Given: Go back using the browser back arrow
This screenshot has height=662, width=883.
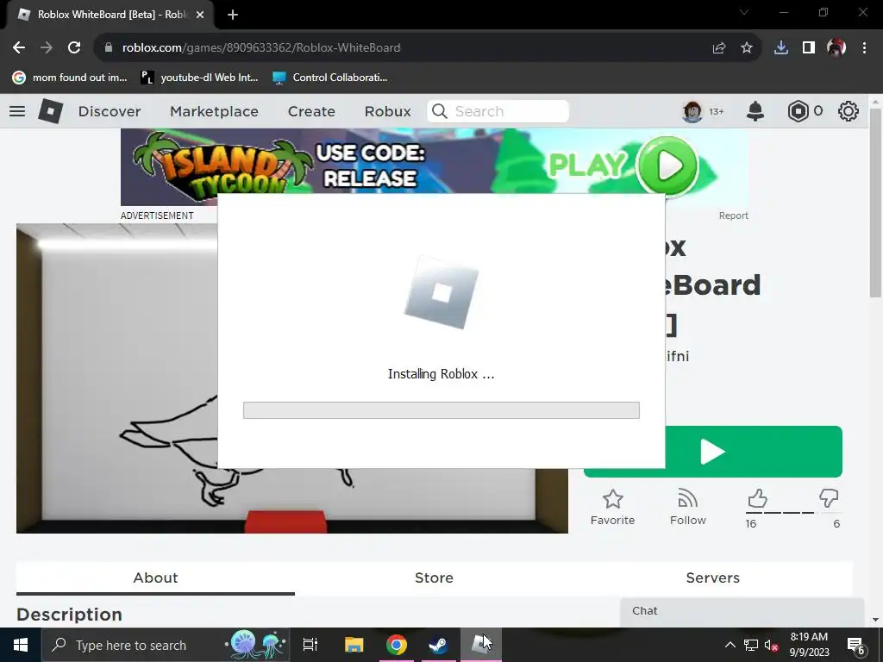Looking at the screenshot, I should (19, 48).
